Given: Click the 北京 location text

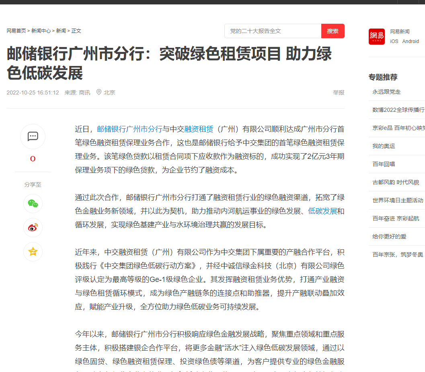Looking at the screenshot, I should (109, 92).
